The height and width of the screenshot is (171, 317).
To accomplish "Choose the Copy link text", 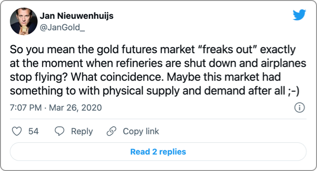I will coord(141,131).
